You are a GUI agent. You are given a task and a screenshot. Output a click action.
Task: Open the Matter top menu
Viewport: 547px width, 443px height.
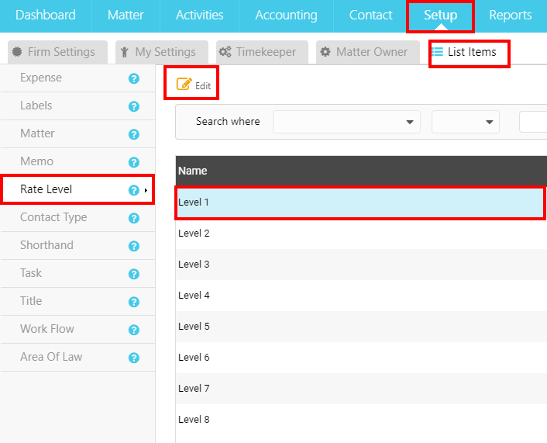pyautogui.click(x=126, y=15)
